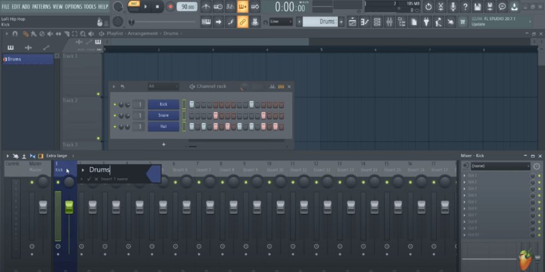Open the chat bubble icon
The height and width of the screenshot is (272, 545).
pyautogui.click(x=502, y=6)
